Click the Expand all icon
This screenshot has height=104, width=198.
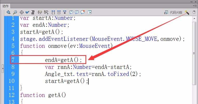pos(65,12)
